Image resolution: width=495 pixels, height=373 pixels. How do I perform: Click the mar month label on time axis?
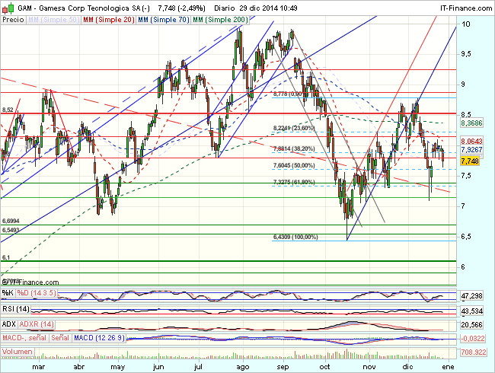tap(39, 367)
